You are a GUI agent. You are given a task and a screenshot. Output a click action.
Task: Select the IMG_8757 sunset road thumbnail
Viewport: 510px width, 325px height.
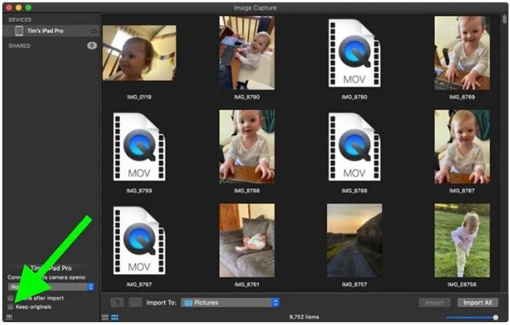click(x=355, y=240)
